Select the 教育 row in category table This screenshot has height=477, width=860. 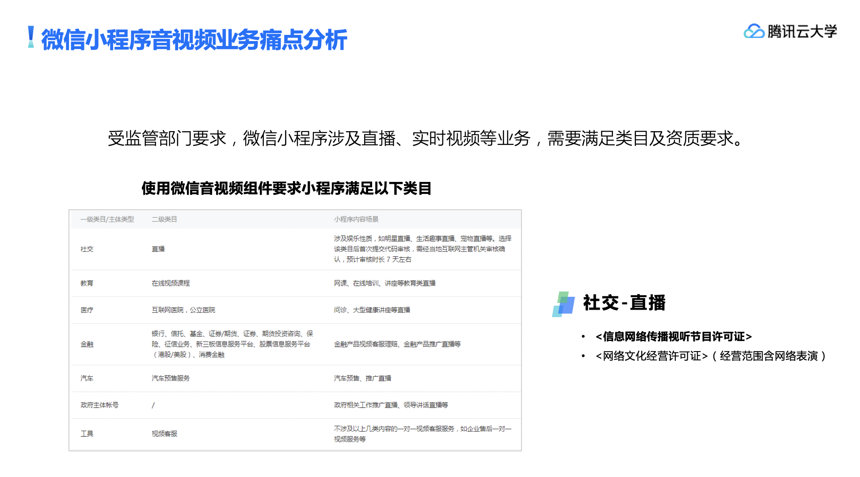(87, 283)
